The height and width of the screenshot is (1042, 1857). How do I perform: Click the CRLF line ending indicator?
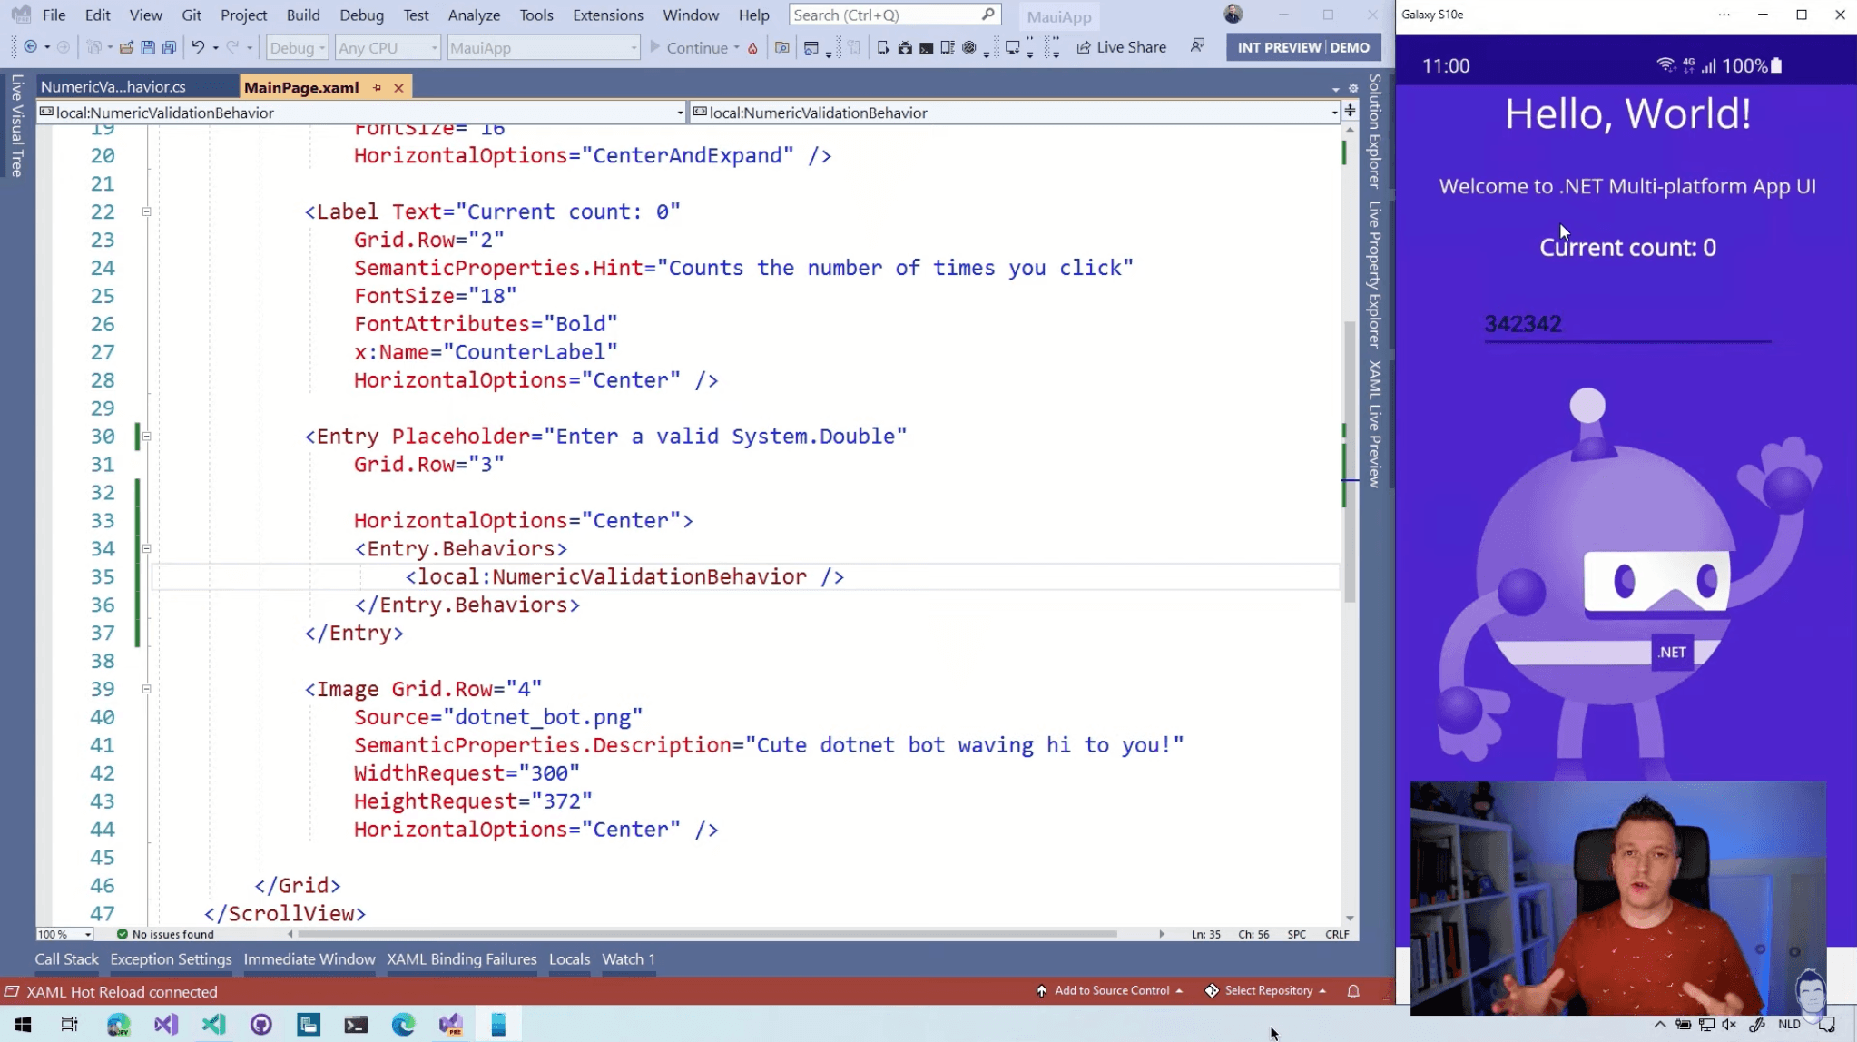1337,934
